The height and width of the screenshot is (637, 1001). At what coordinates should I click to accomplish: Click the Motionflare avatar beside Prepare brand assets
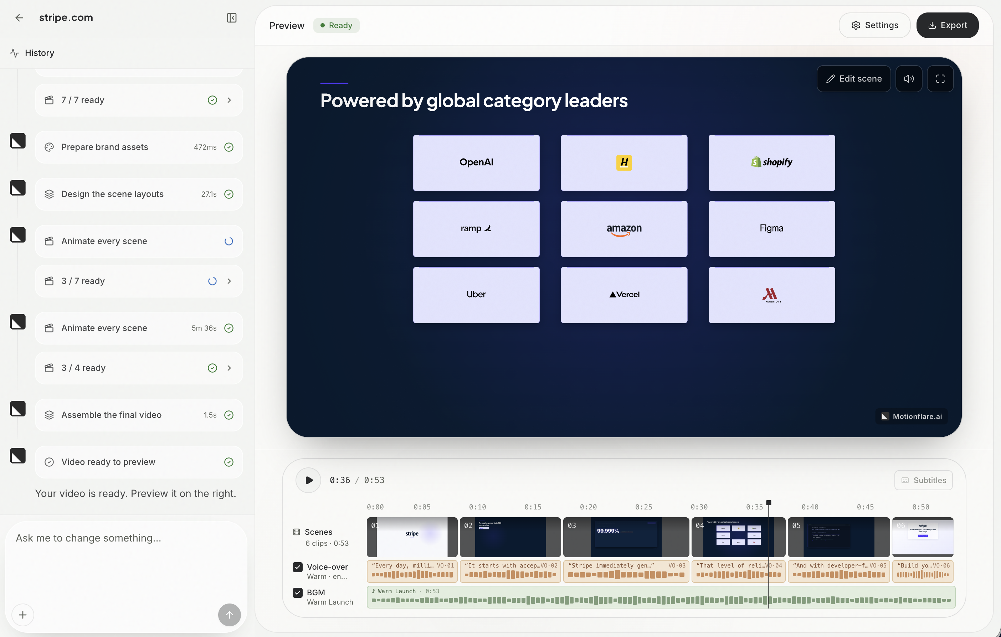18,141
